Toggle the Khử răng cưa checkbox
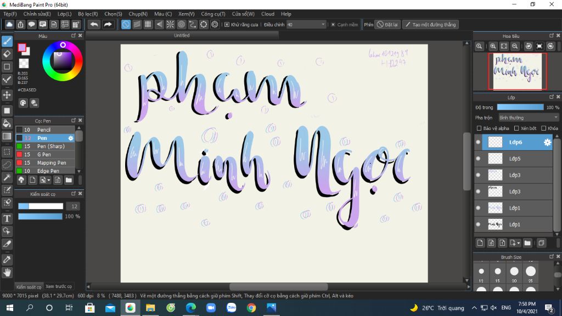Image resolution: width=562 pixels, height=316 pixels. (227, 24)
